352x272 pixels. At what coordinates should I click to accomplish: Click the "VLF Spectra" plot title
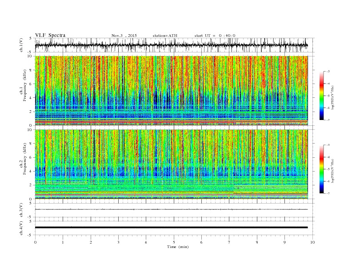point(50,35)
